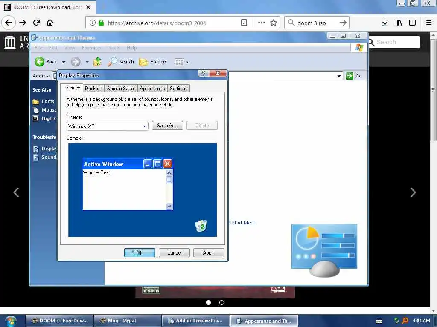Switch to the Themes tab
The width and height of the screenshot is (437, 327).
pyautogui.click(x=72, y=88)
